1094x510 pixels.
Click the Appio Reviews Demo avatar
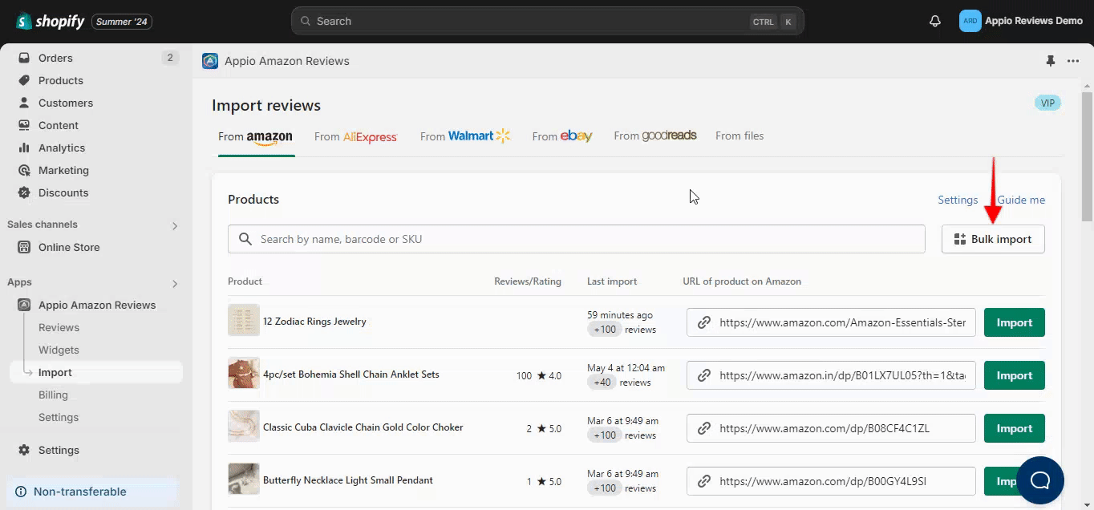970,21
